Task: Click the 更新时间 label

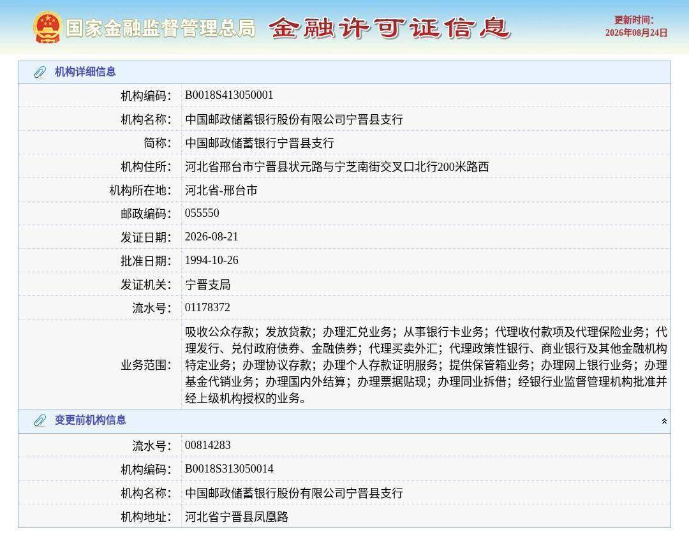Action: (633, 20)
